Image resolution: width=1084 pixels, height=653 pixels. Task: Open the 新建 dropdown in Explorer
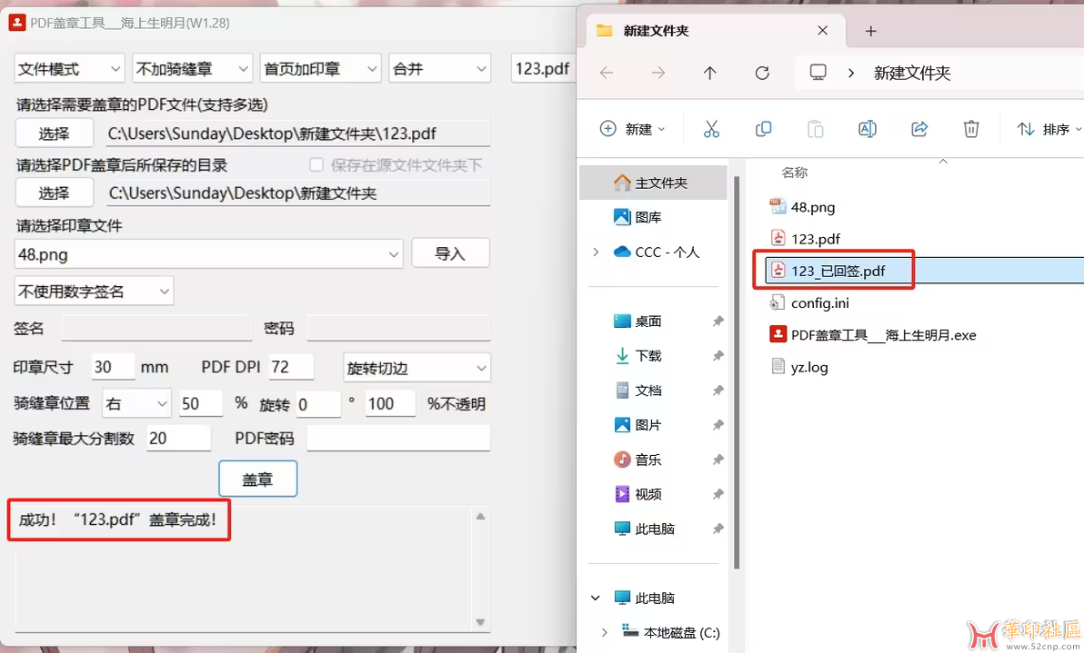tap(633, 129)
